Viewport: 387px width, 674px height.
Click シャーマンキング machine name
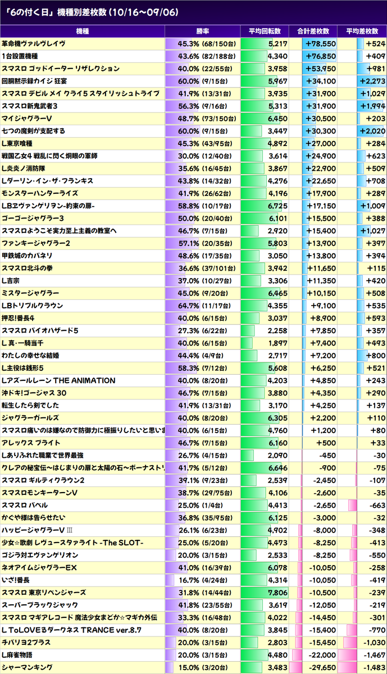pos(28,667)
